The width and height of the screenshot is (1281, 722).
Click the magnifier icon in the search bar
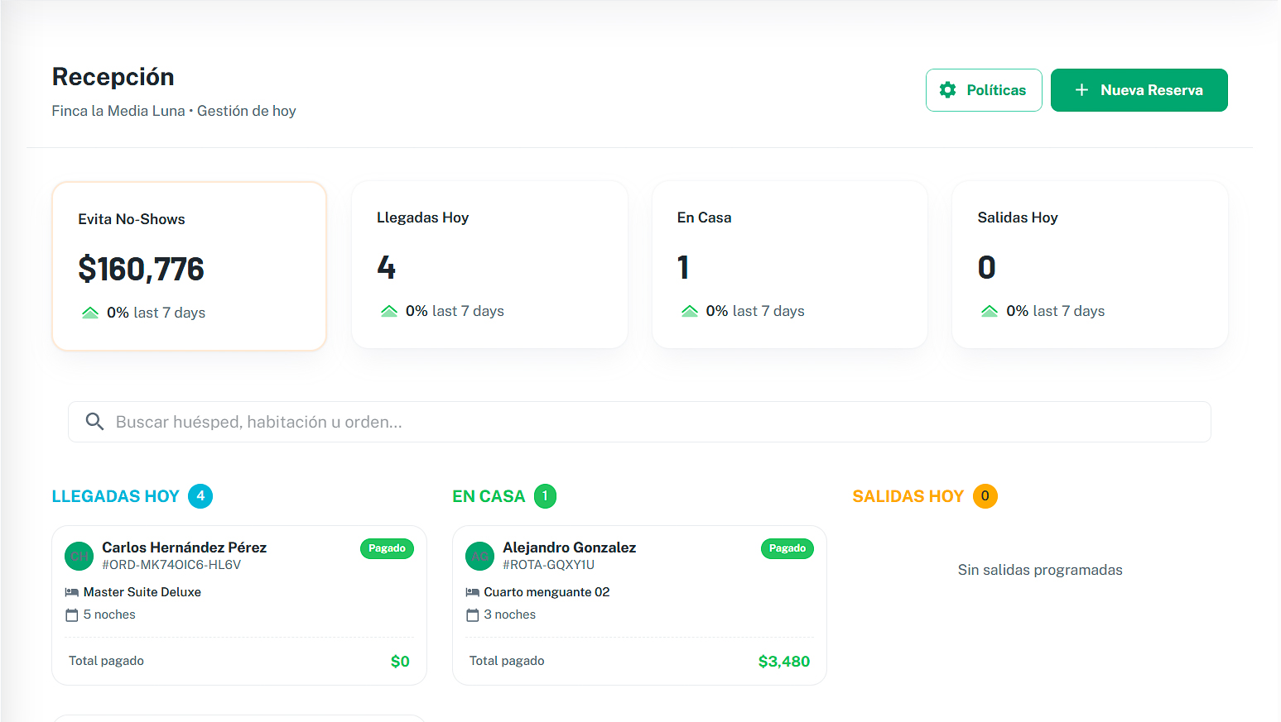coord(94,421)
